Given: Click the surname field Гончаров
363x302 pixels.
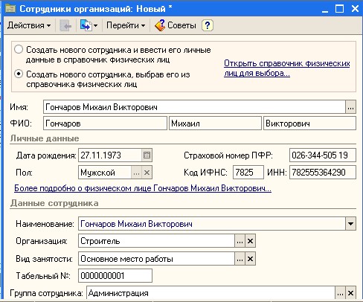Looking at the screenshot, I should pyautogui.click(x=105, y=123).
